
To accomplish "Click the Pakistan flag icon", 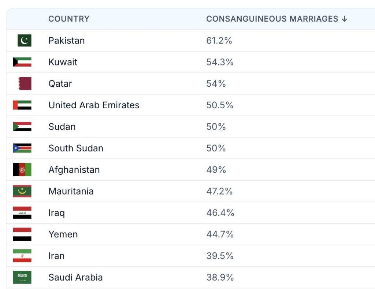I will coord(24,41).
